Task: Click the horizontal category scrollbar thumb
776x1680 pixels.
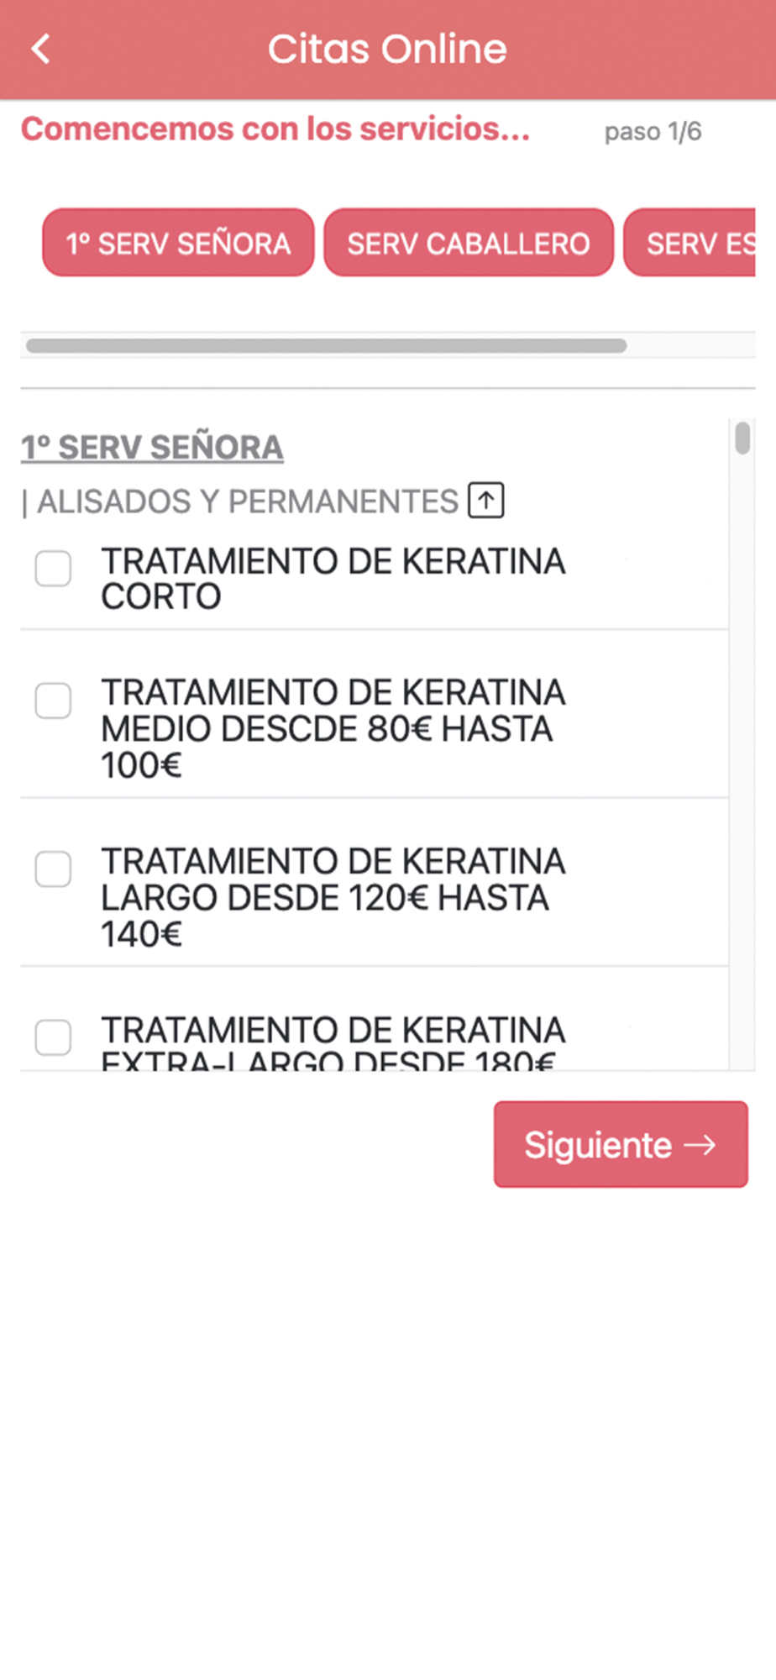Action: click(327, 345)
